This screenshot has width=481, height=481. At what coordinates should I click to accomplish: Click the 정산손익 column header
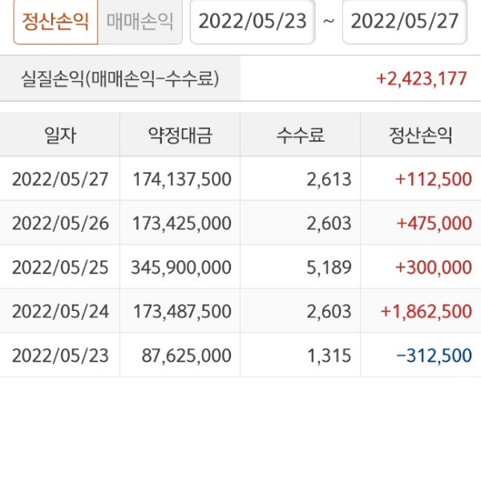click(x=419, y=135)
